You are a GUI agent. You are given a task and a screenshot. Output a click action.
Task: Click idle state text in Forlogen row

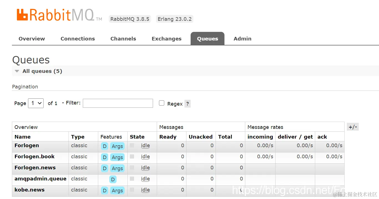145,146
